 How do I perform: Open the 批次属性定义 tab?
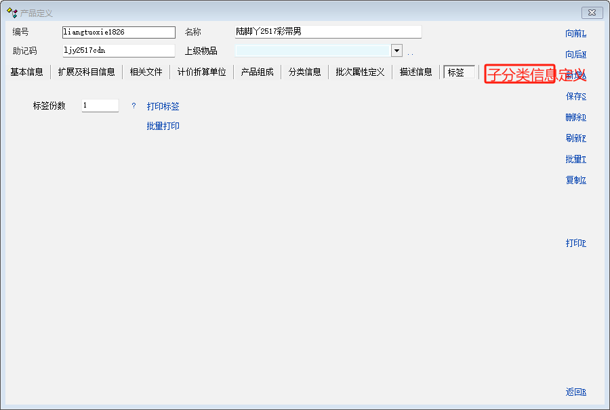(x=359, y=72)
